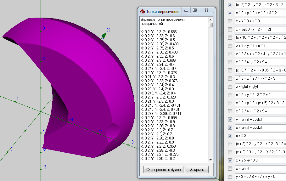This screenshot has height=181, width=286.
Task: Maximize the intersection points dialog
Action: pos(194,10)
